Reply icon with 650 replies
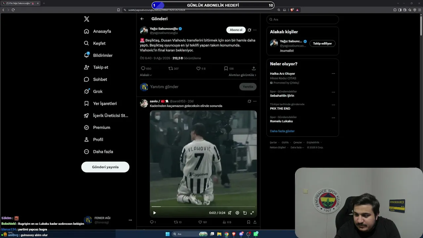 tap(143, 68)
